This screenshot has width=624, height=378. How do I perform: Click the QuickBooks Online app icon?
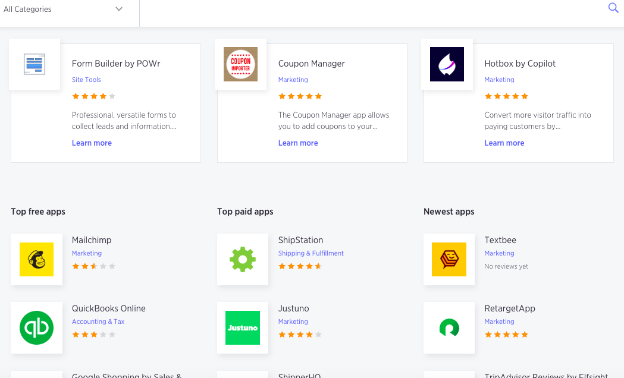[37, 328]
